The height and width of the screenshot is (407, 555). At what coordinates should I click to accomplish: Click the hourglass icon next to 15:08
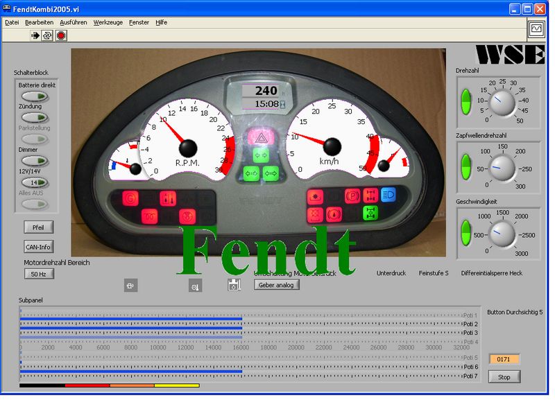click(283, 104)
